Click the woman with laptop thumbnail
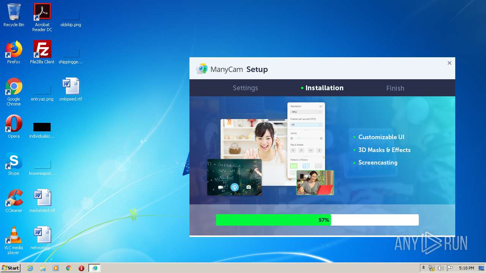Screen dimensions: 486x273 coord(315,182)
